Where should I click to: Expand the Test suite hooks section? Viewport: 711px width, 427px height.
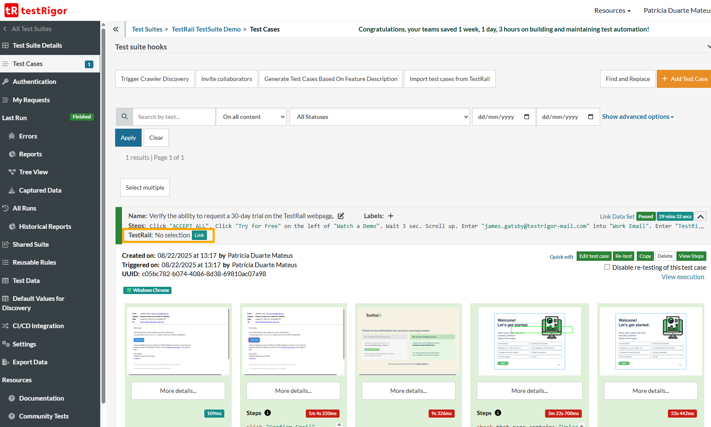click(708, 46)
